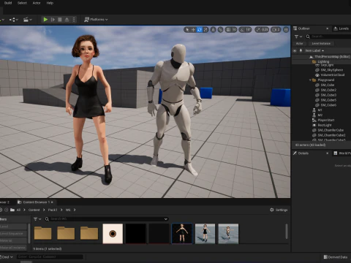Open the camera speed setting
Image resolution: width=351 pixels, height=263 pixels.
click(x=276, y=30)
